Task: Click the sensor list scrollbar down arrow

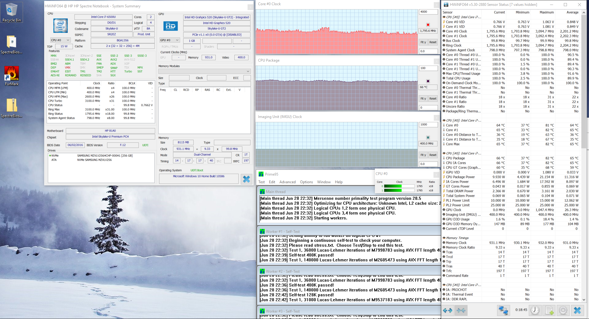Action: point(584,300)
